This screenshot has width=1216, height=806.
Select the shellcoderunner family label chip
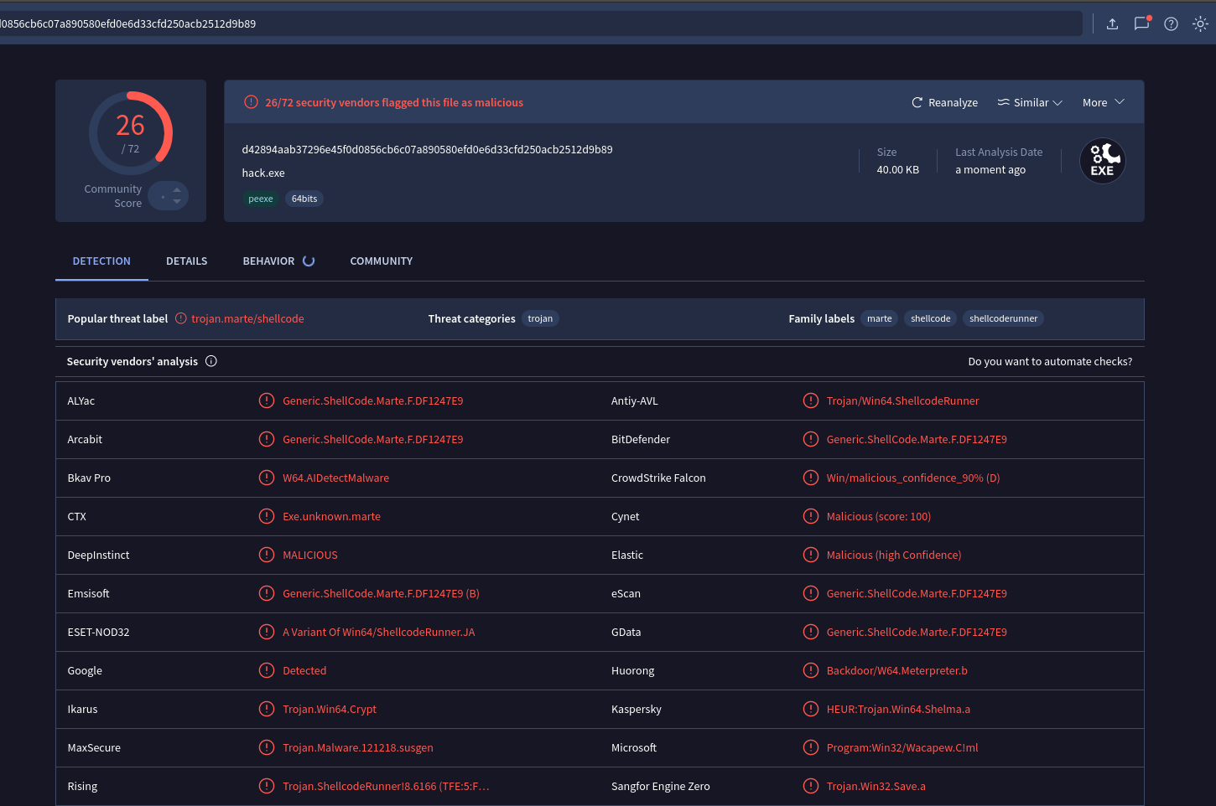1004,318
